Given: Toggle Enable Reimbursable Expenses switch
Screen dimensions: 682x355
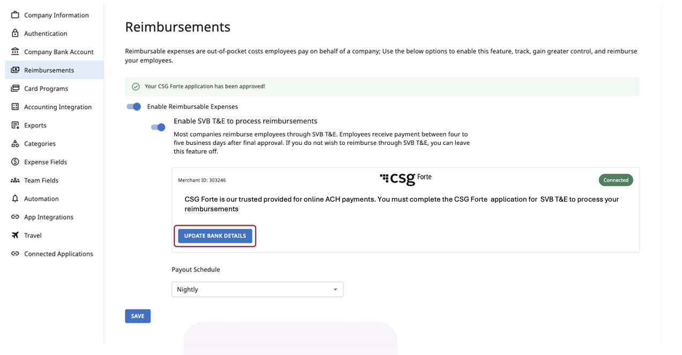Looking at the screenshot, I should (134, 107).
